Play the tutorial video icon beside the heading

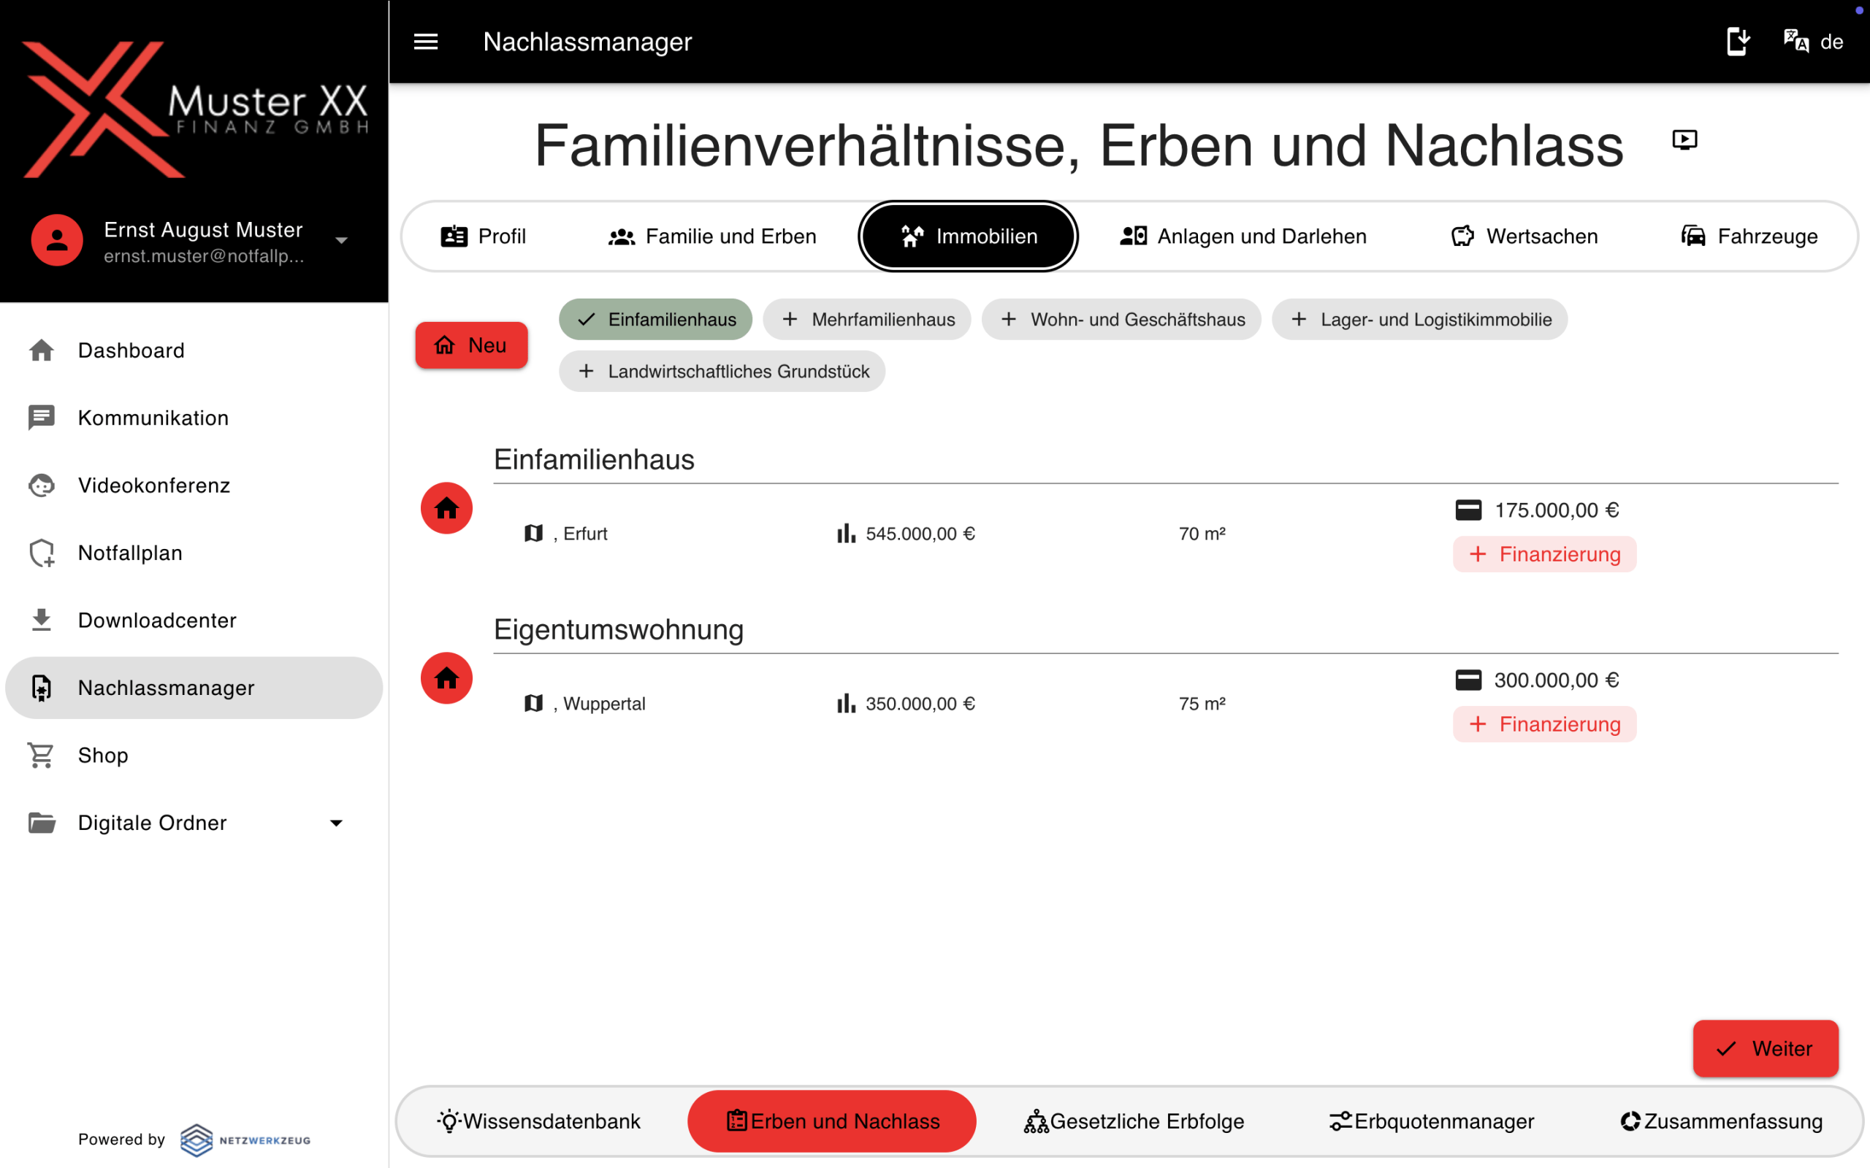coord(1684,140)
